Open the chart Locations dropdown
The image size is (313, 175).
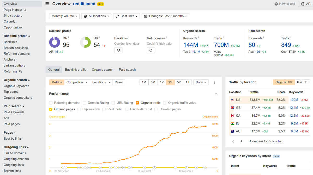[x=101, y=82]
